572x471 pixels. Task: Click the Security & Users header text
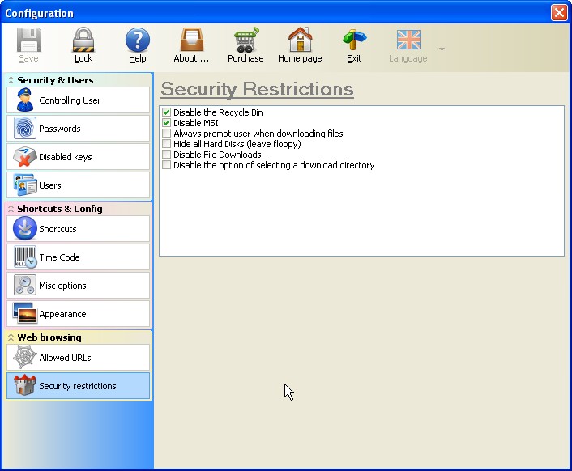pos(55,80)
